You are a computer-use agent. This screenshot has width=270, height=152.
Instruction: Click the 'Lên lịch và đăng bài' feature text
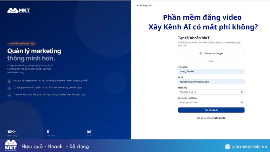coord(51,81)
